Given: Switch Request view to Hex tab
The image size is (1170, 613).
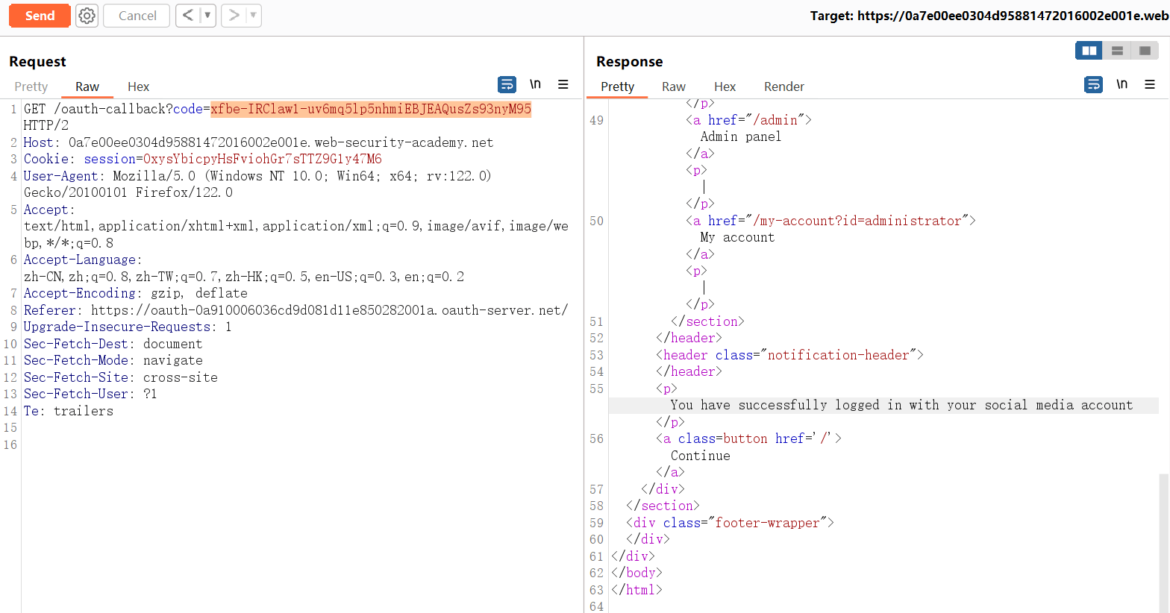Looking at the screenshot, I should coord(138,87).
